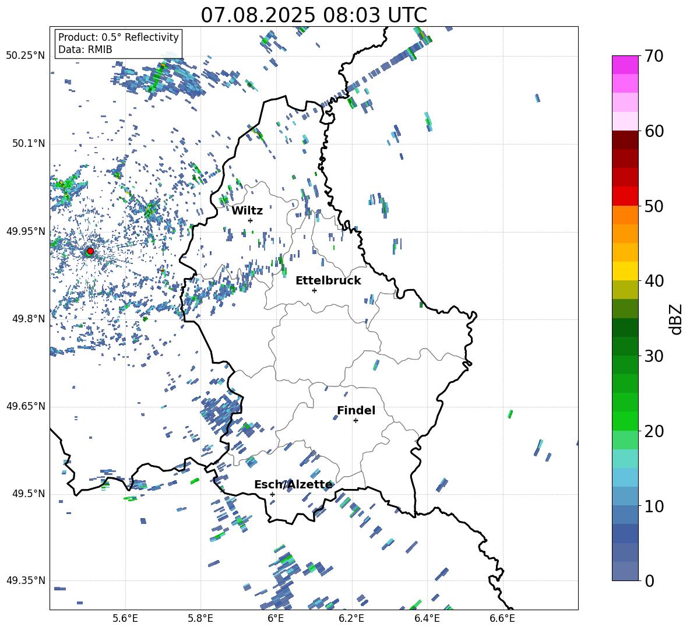Pick the dark maroon swatch just below 60 dBZ
This screenshot has height=630, width=690.
tap(625, 140)
